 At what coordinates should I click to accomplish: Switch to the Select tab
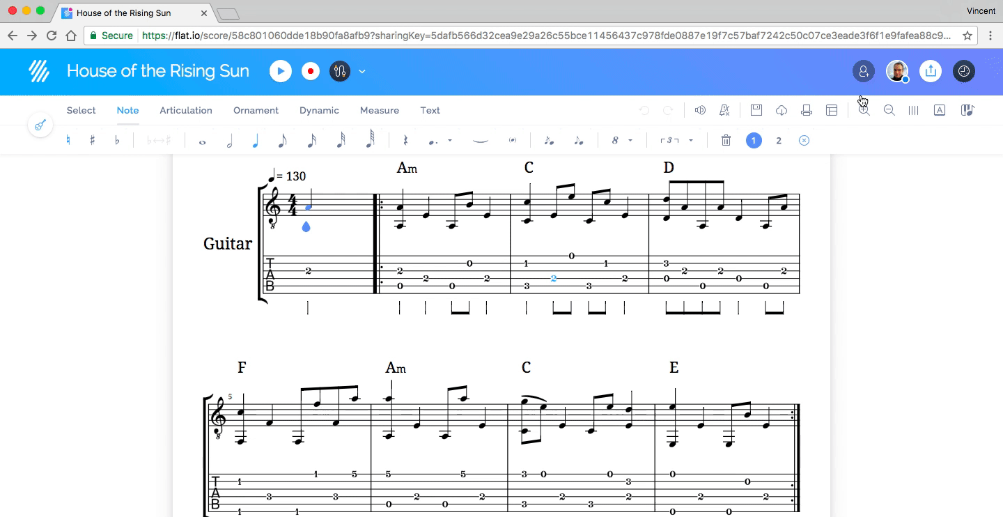[81, 110]
